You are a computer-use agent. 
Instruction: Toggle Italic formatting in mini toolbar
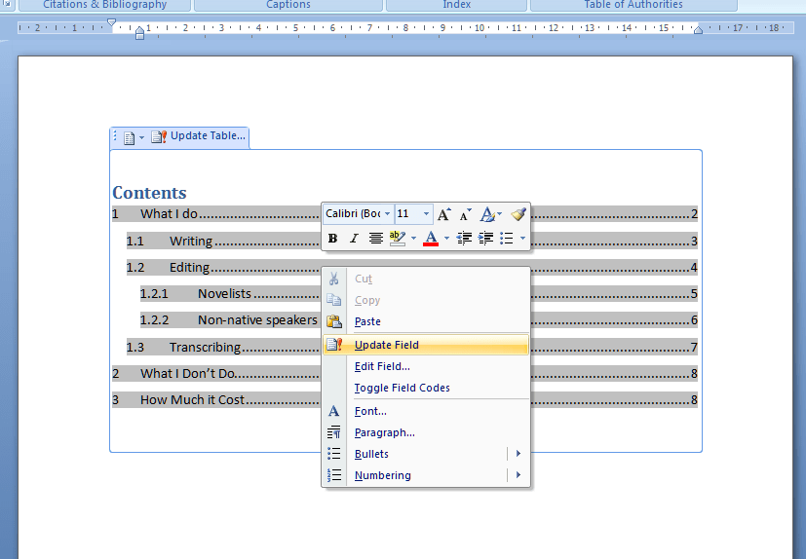tap(354, 239)
